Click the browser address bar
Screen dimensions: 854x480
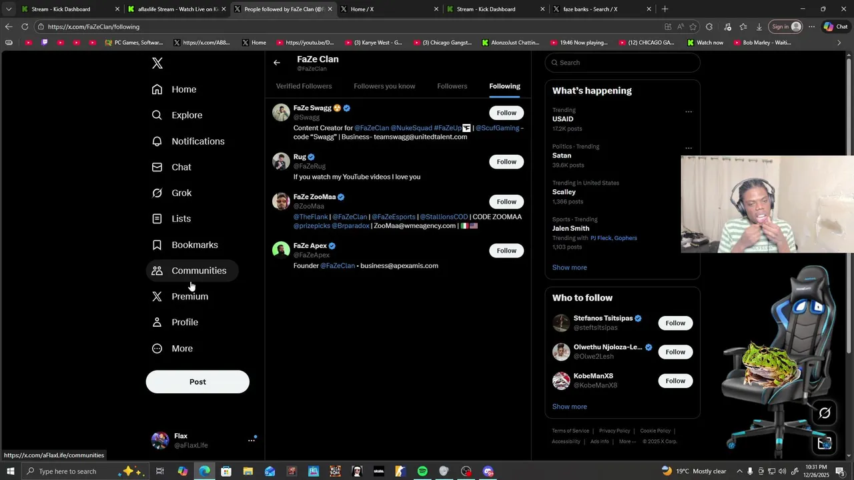click(x=347, y=27)
